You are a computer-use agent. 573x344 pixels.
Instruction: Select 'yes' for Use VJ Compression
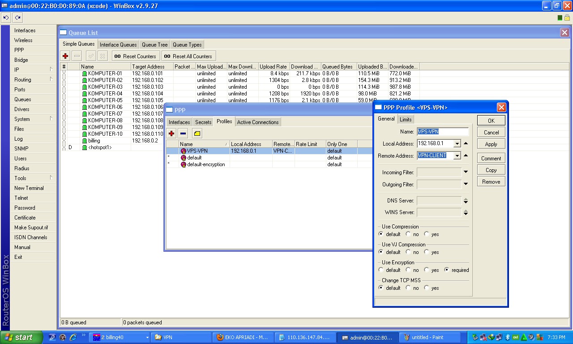[x=427, y=252]
